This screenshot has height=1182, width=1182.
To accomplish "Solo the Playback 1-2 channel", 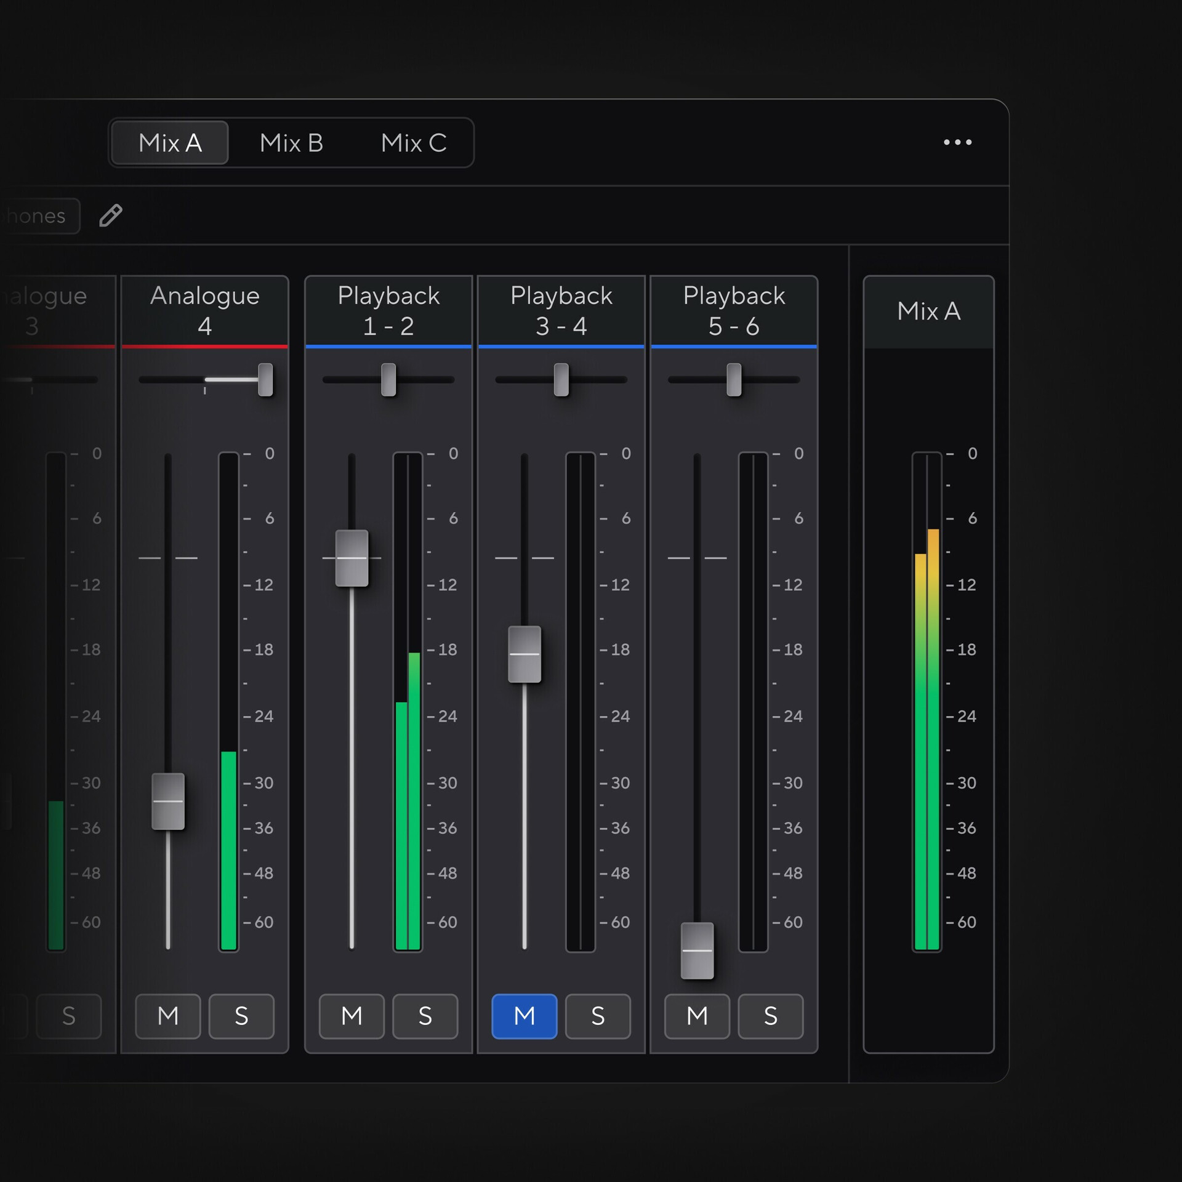I will tap(425, 1016).
